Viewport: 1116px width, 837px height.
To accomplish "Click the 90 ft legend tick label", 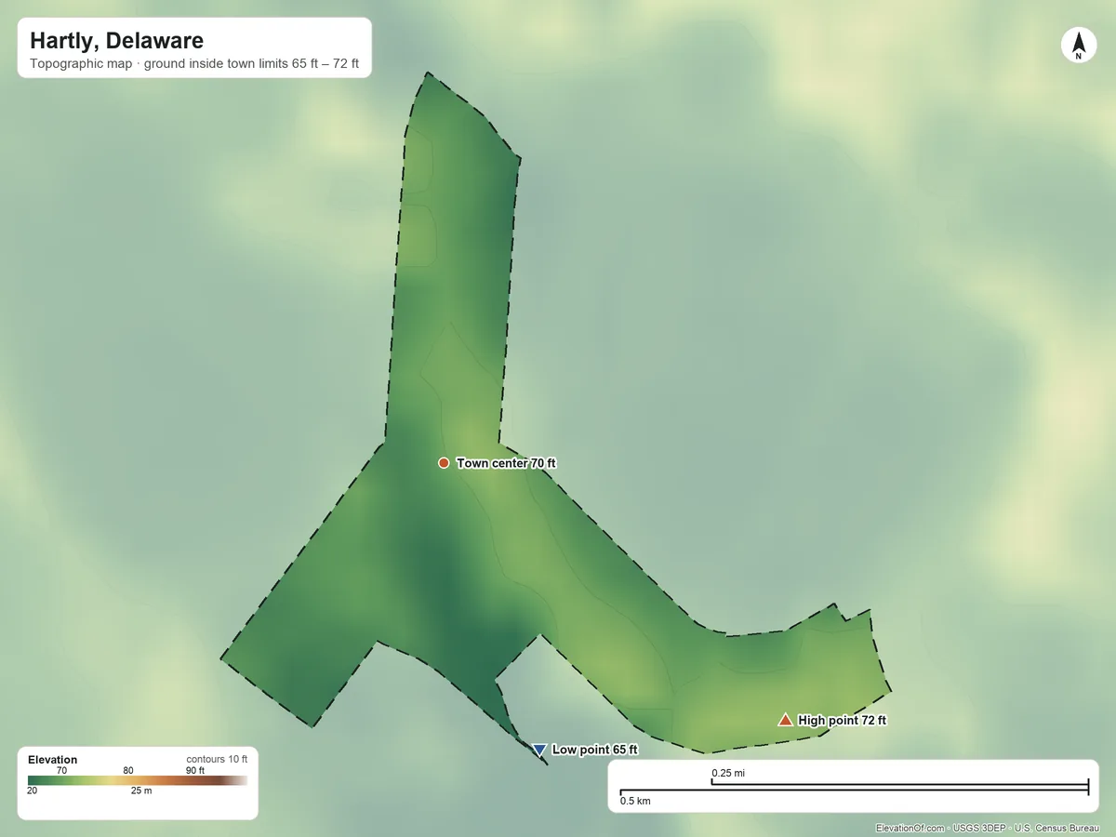I will 195,770.
